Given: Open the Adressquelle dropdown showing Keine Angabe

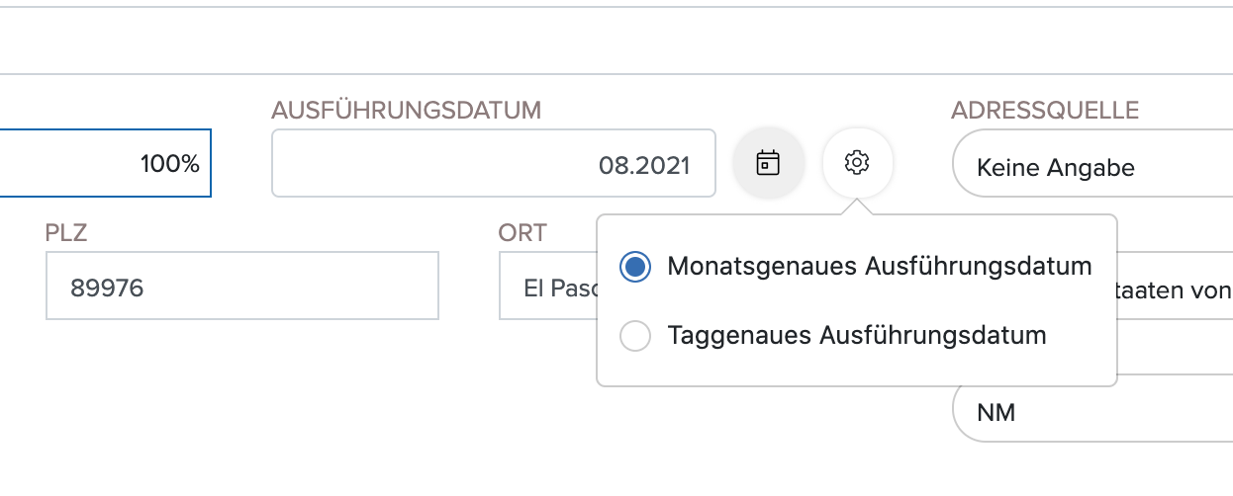Looking at the screenshot, I should pos(1092,167).
